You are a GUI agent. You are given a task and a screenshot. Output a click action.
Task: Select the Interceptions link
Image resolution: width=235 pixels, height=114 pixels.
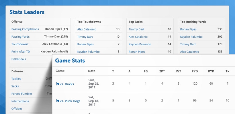pos(20,101)
